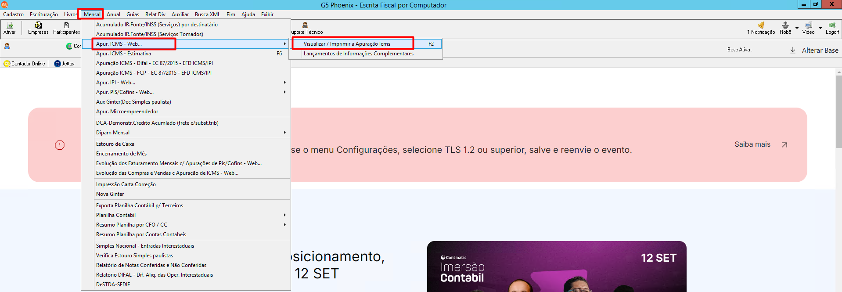Open the Mensal menu
This screenshot has width=842, height=292.
click(92, 14)
